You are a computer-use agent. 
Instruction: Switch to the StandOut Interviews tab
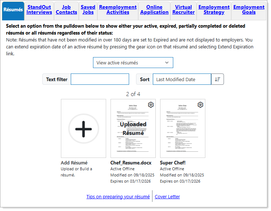[39, 10]
